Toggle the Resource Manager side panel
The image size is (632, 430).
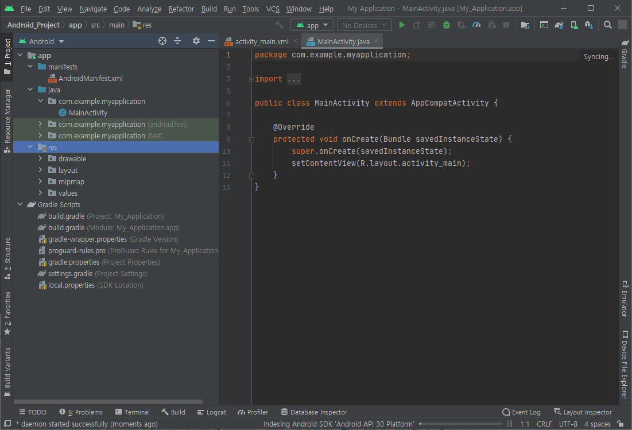(7, 121)
